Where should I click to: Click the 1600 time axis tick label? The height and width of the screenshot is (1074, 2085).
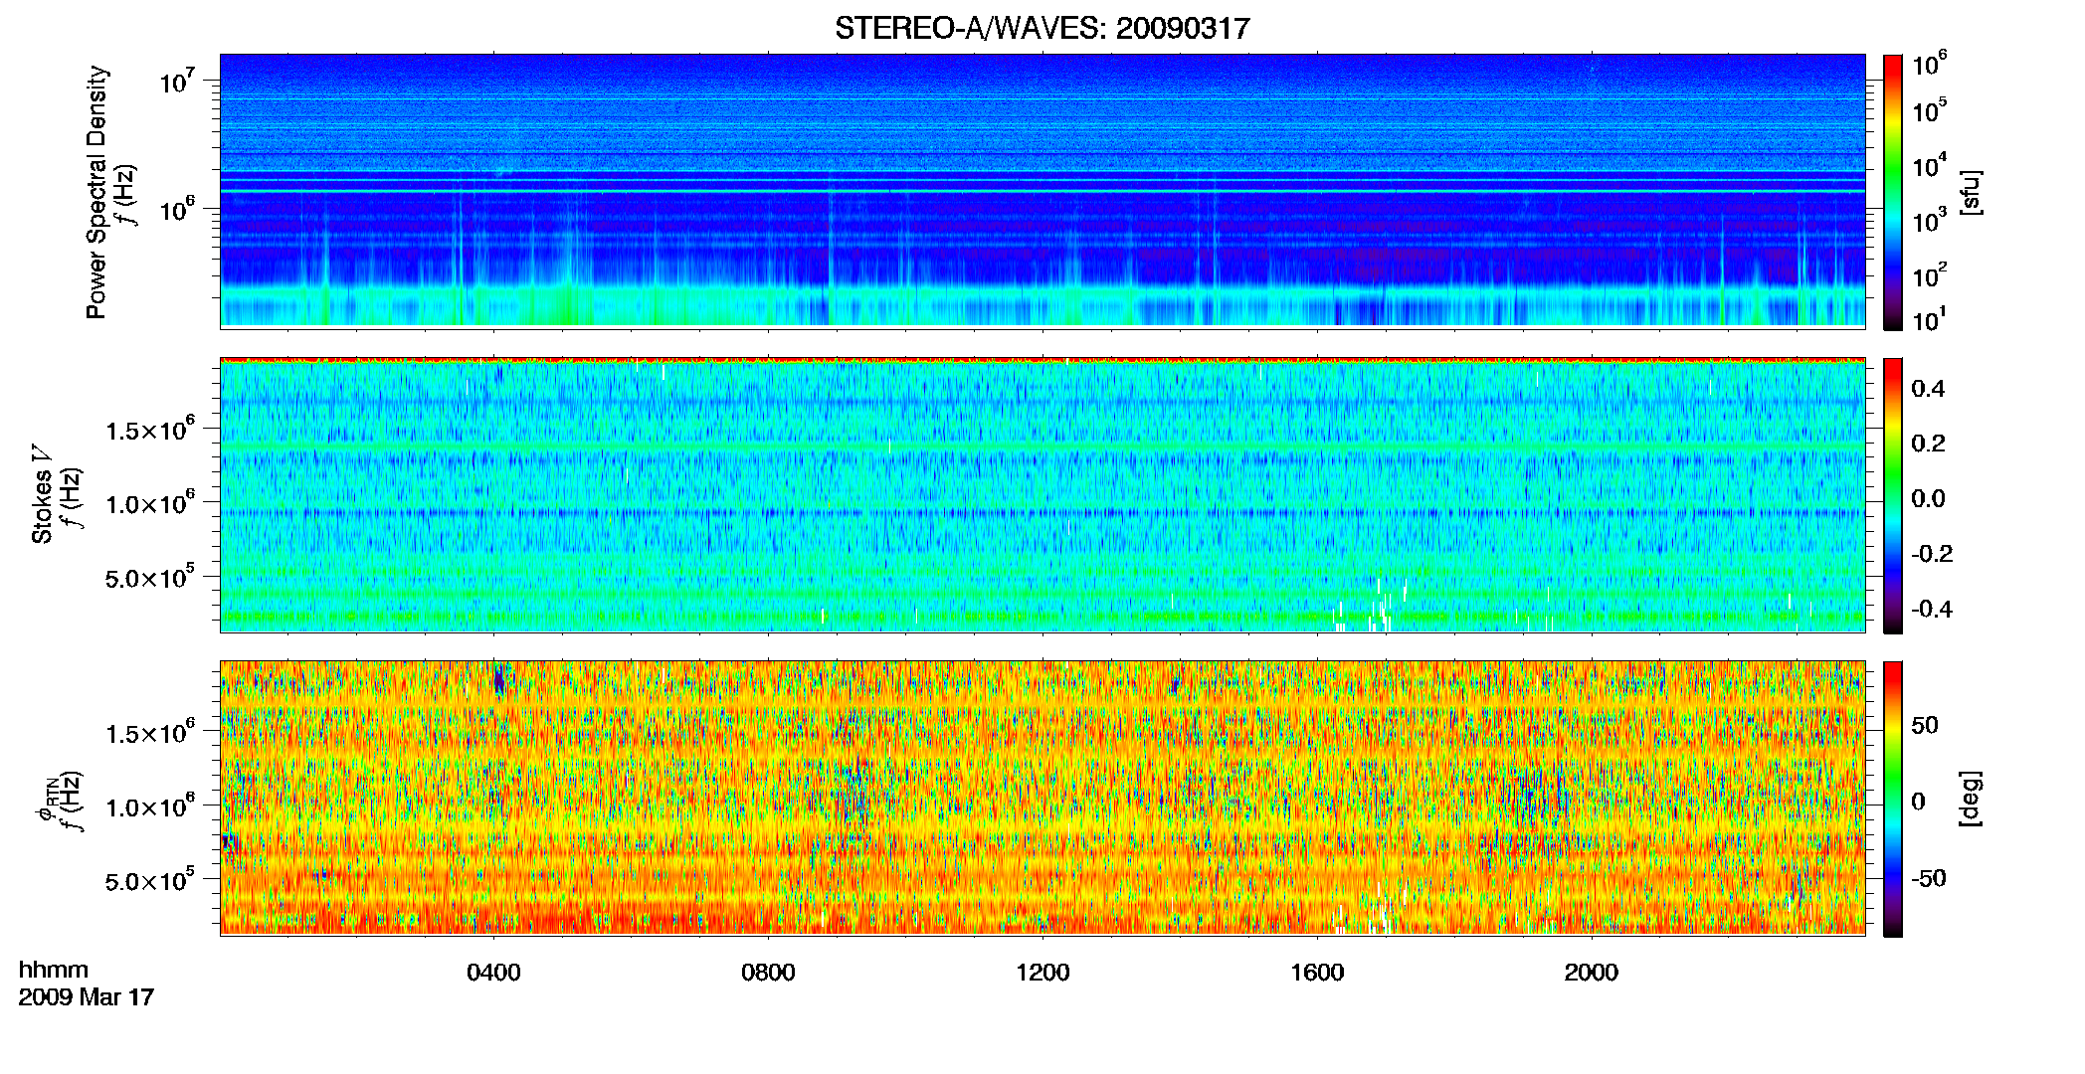(1317, 973)
